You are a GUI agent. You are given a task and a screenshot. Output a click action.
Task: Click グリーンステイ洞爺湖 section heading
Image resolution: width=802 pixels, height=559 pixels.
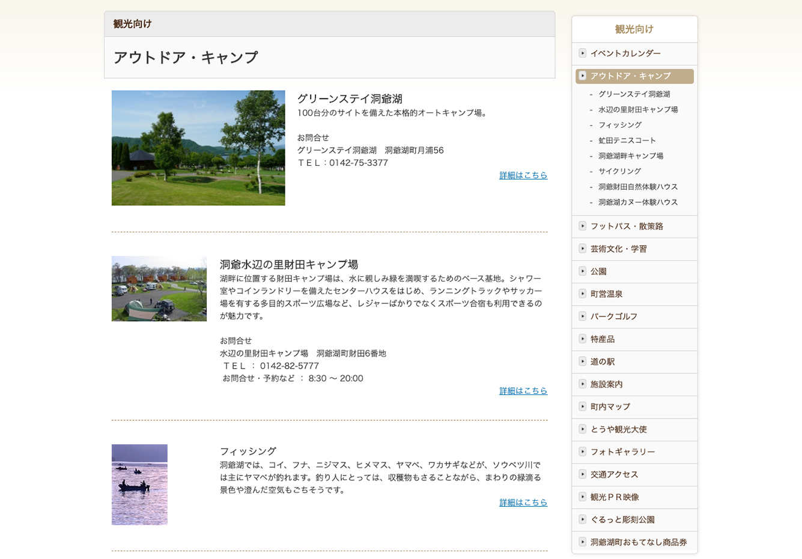tap(350, 99)
